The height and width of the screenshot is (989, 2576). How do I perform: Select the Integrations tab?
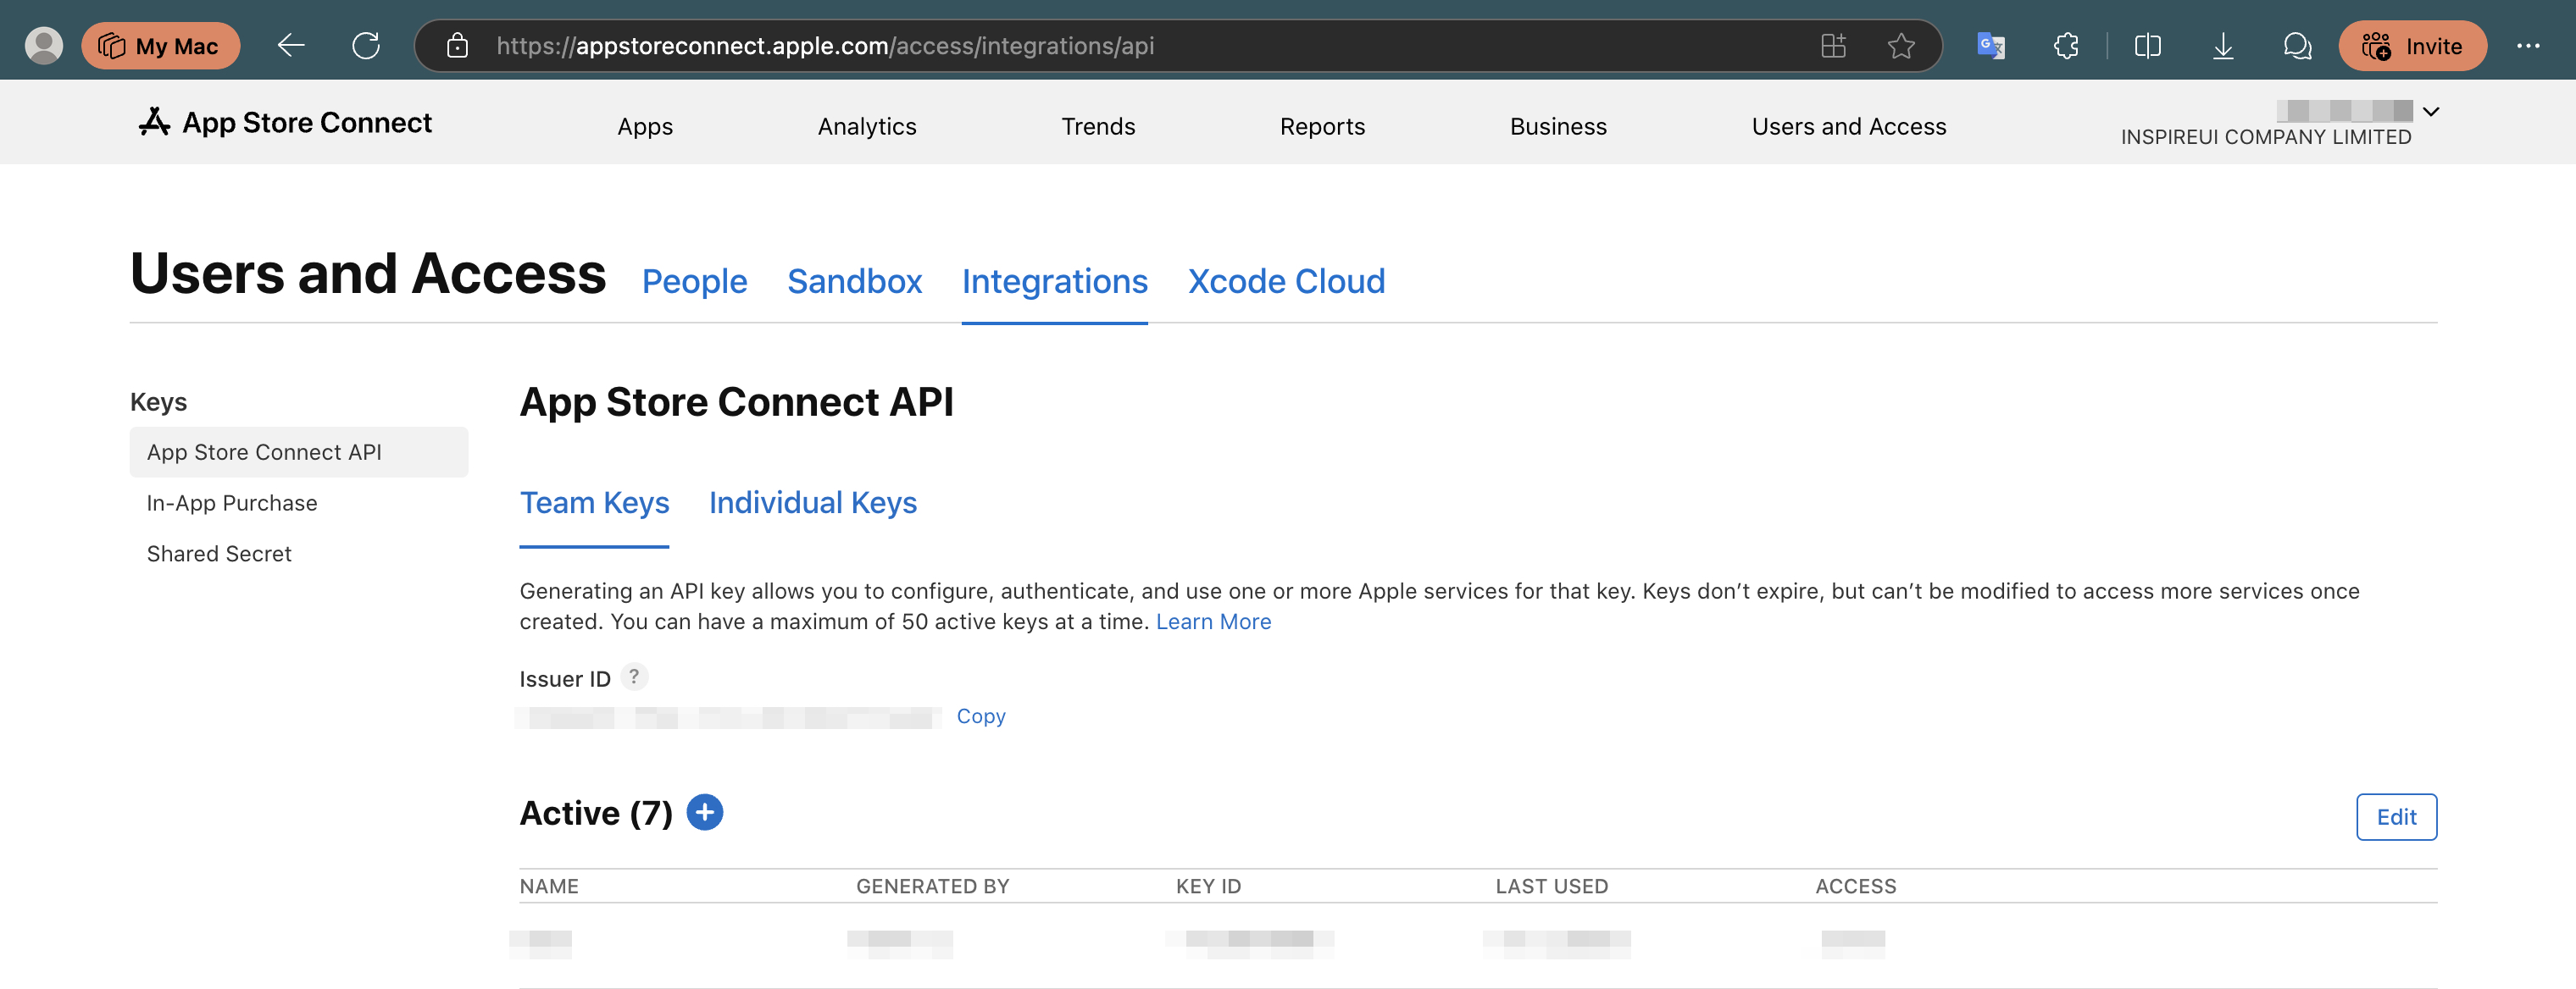click(1054, 282)
